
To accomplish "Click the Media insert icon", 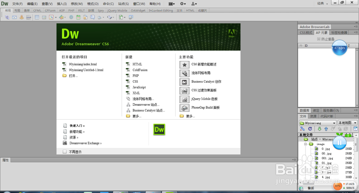I will click(x=61, y=17).
